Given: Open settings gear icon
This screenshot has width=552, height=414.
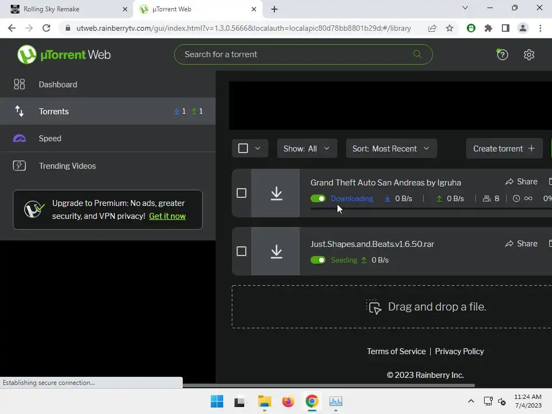Looking at the screenshot, I should (x=529, y=54).
